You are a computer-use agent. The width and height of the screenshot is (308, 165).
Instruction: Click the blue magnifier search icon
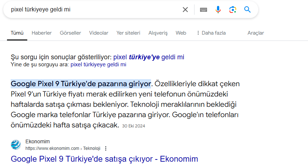247,10
